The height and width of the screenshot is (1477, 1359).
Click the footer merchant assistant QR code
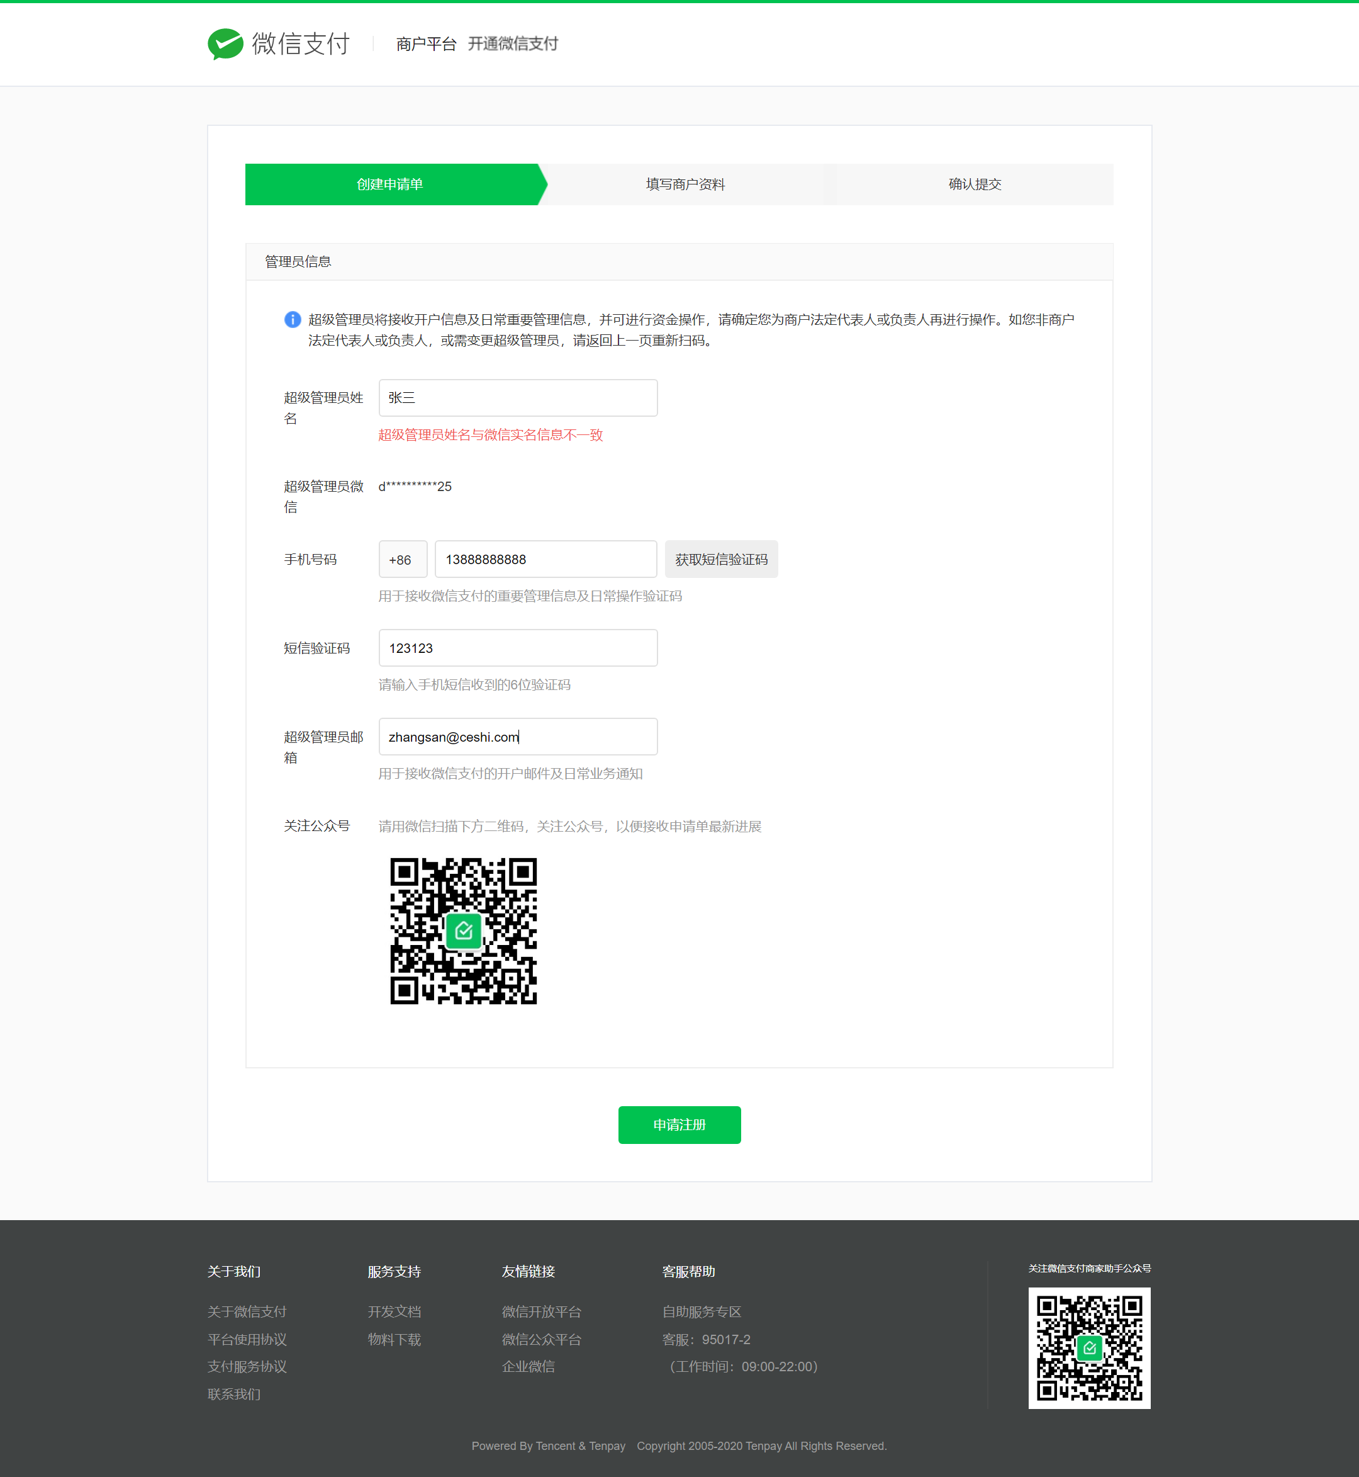pos(1089,1347)
